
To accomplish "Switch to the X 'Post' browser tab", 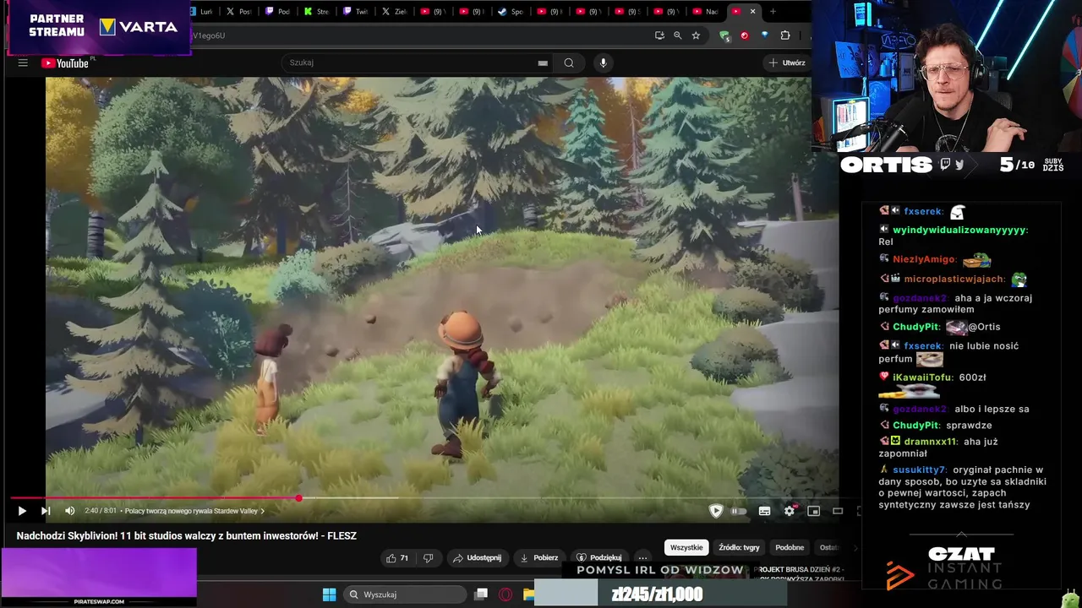I will coord(238,12).
